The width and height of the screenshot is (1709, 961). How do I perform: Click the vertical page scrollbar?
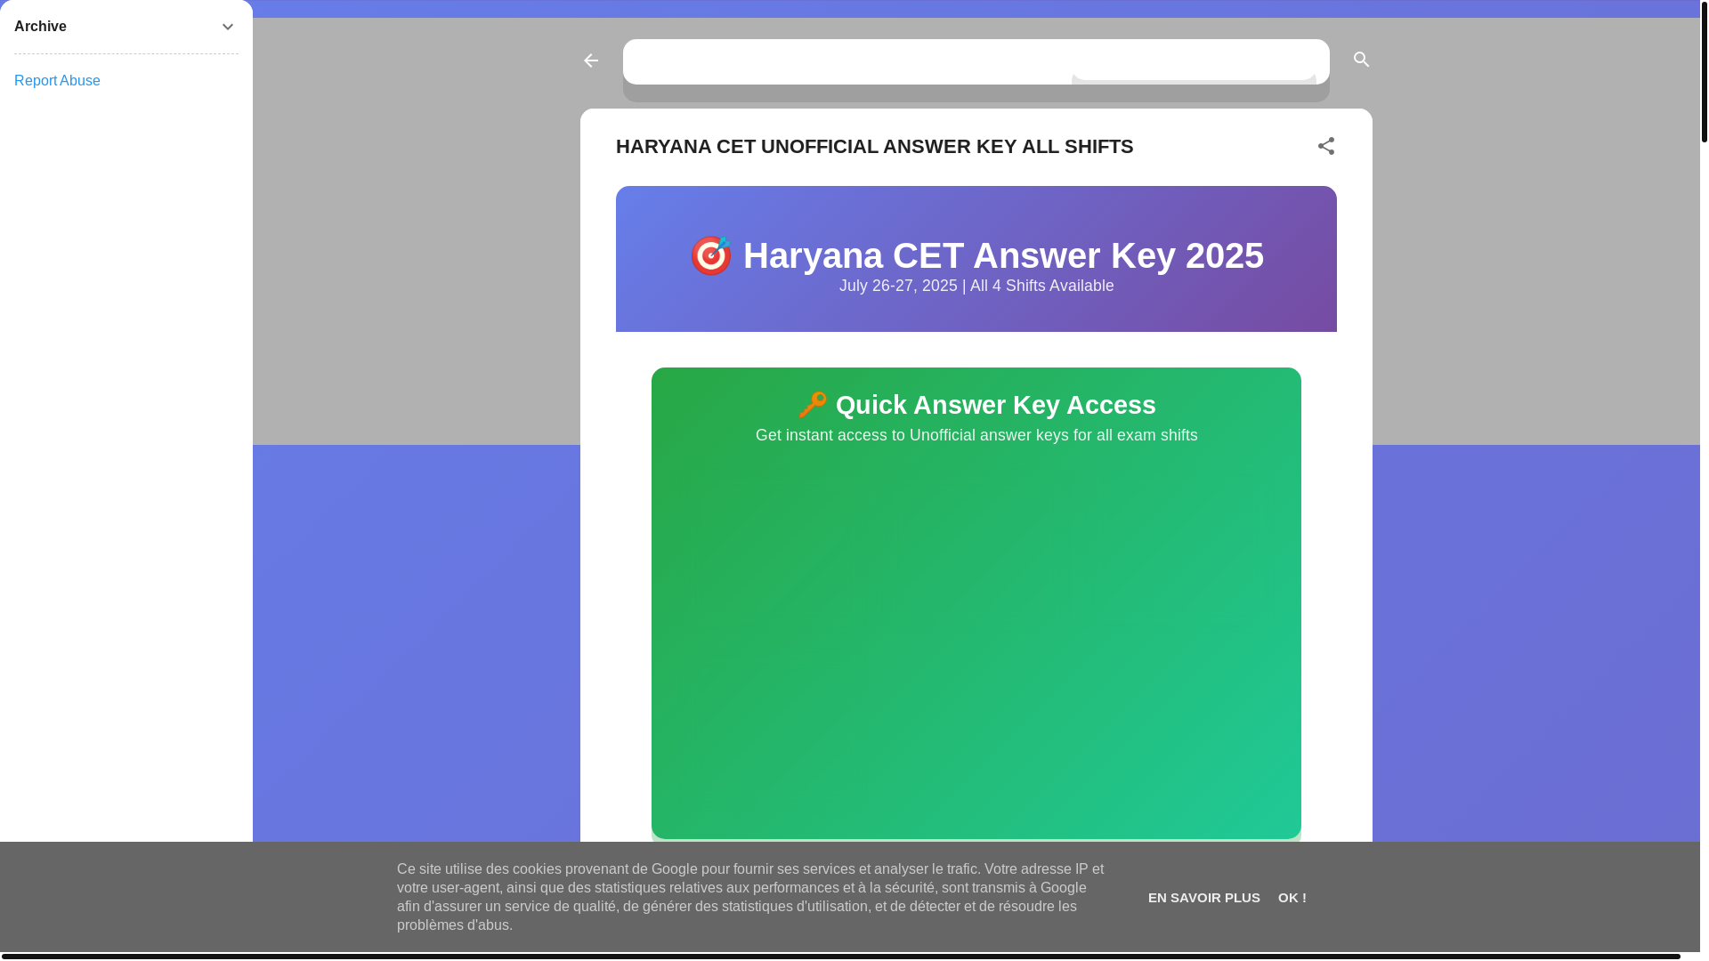[1704, 71]
